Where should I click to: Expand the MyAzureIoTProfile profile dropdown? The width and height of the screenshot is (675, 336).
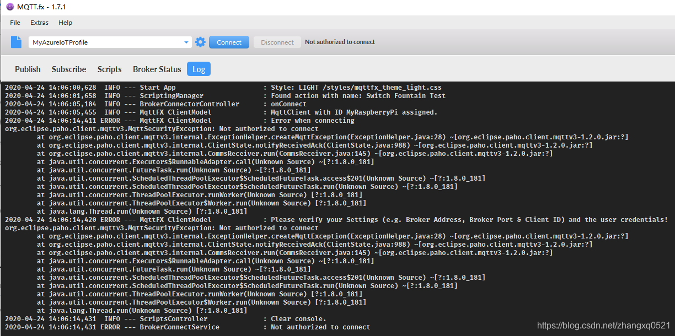pyautogui.click(x=186, y=42)
